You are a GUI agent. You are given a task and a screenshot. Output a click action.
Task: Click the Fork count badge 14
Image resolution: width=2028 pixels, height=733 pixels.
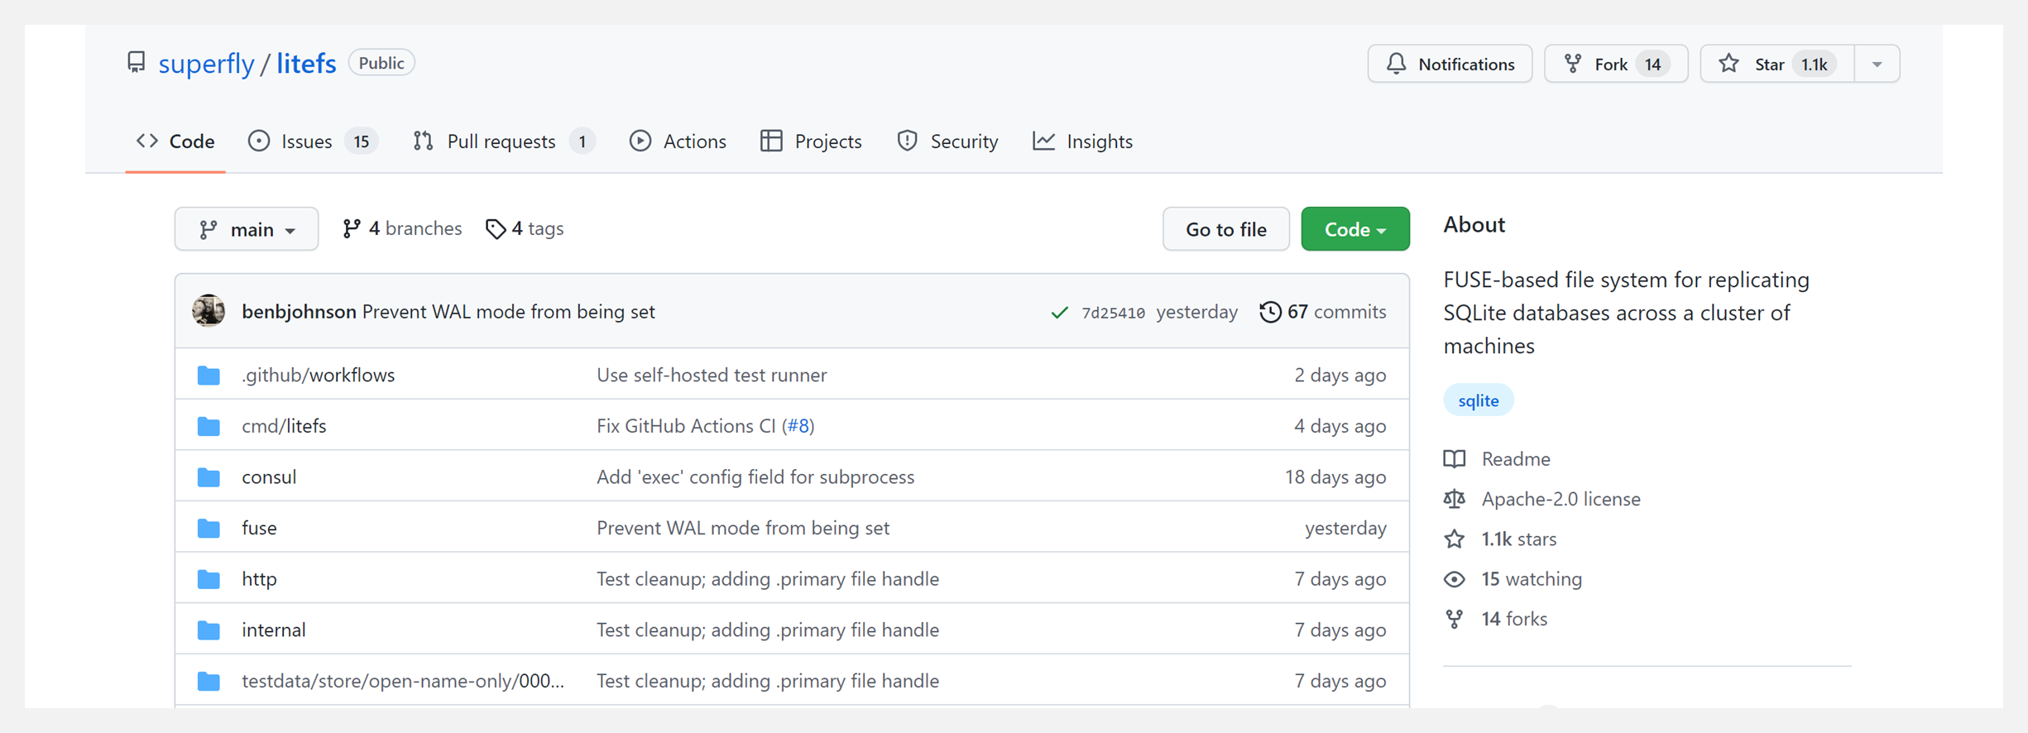click(1652, 64)
